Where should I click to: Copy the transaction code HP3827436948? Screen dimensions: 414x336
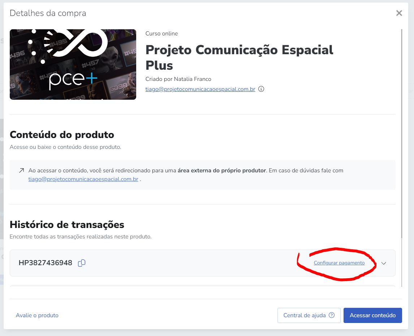click(82, 263)
